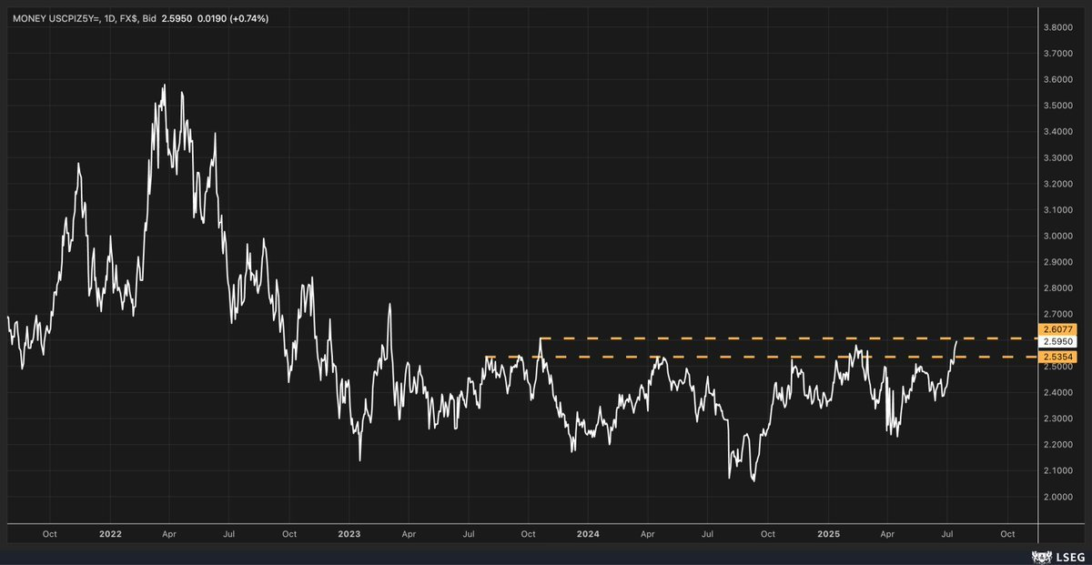Click the 3.8000 label on price axis
1092x565 pixels.
tap(1056, 27)
